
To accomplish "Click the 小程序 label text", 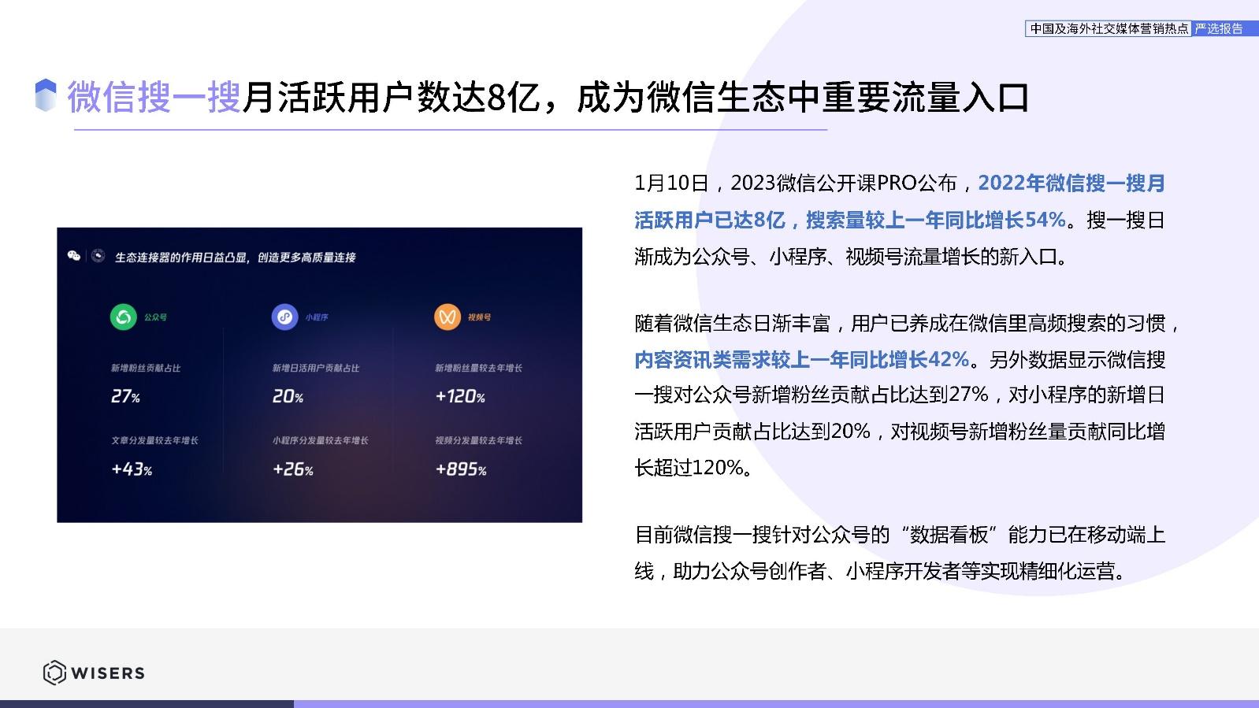I will [x=317, y=317].
